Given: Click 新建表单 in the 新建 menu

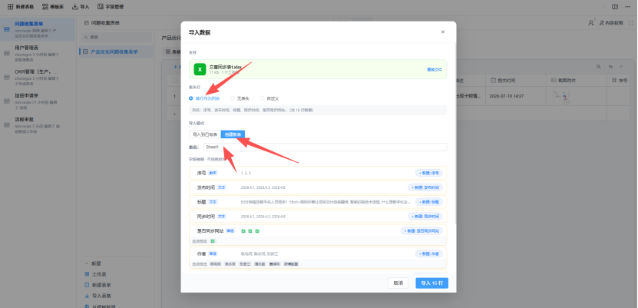Looking at the screenshot, I should pyautogui.click(x=101, y=285).
